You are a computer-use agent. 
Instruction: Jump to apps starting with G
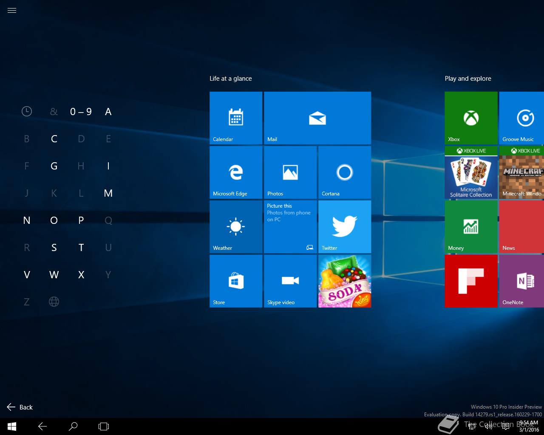pyautogui.click(x=54, y=166)
